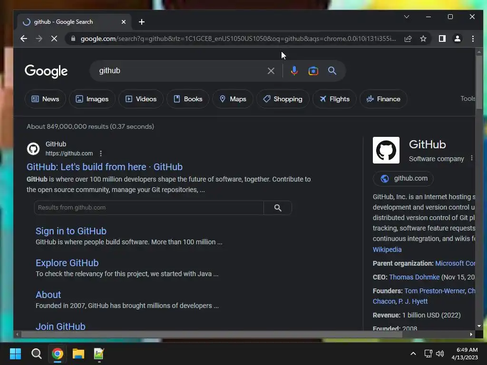Screen dimensions: 487x365
Task: Open Tom Preston-Werner founder link
Action: 435,291
